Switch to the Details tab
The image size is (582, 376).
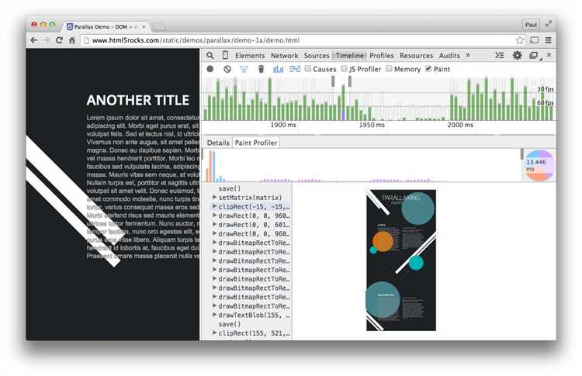click(x=218, y=143)
